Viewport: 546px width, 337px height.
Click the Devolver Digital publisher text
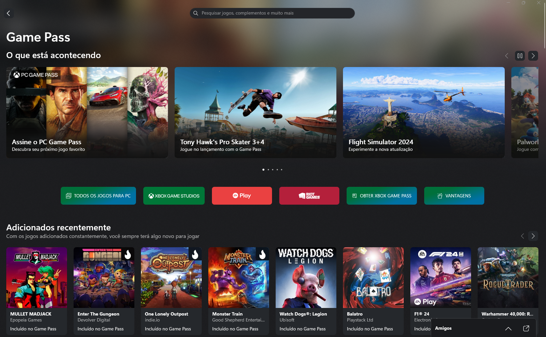coord(94,320)
